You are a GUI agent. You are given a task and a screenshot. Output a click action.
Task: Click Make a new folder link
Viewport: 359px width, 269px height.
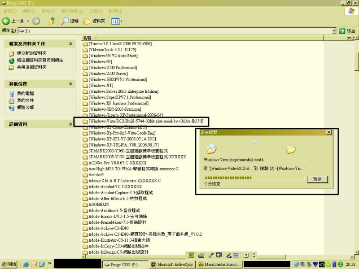tap(31, 53)
